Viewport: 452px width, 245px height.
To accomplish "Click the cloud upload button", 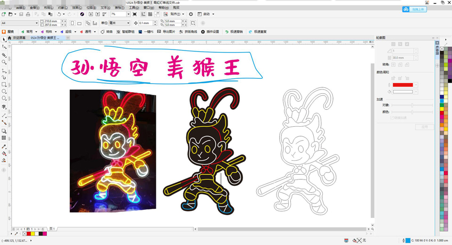I will click(415, 10).
